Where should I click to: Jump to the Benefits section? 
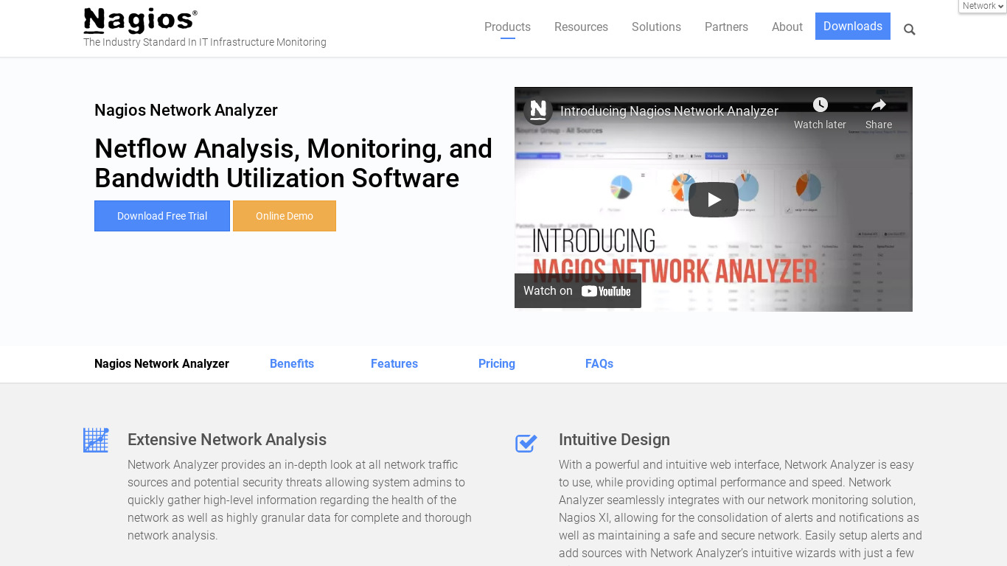292,364
